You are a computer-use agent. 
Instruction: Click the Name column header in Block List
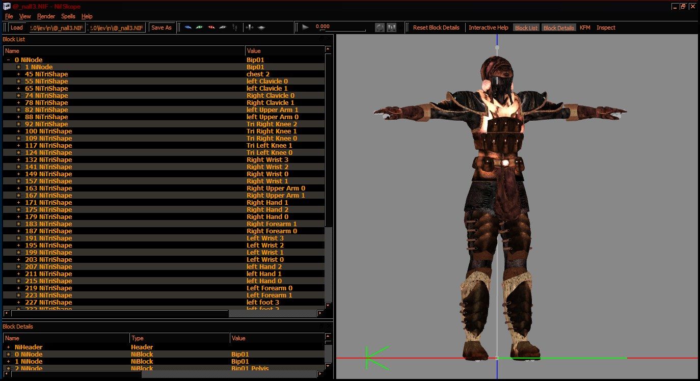[124, 51]
